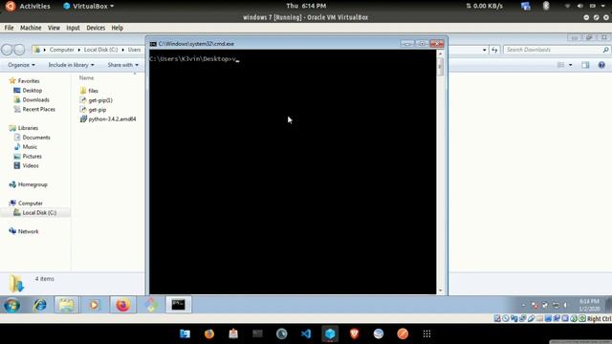Select Local Disk (C:) in the sidebar
This screenshot has width=612, height=344.
tap(39, 212)
